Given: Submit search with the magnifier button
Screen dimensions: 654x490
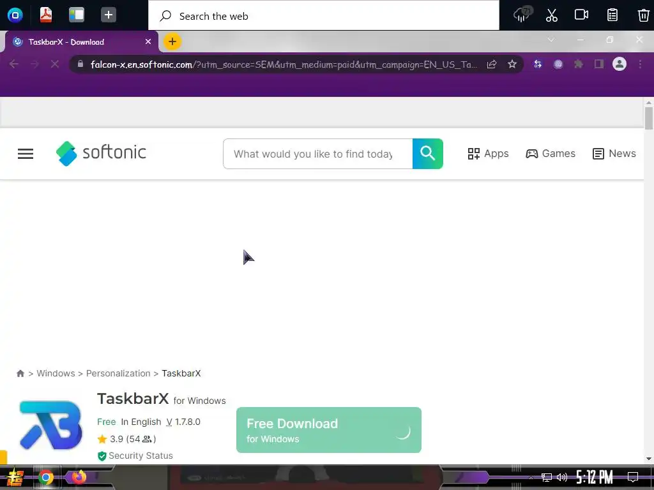Looking at the screenshot, I should click(427, 154).
